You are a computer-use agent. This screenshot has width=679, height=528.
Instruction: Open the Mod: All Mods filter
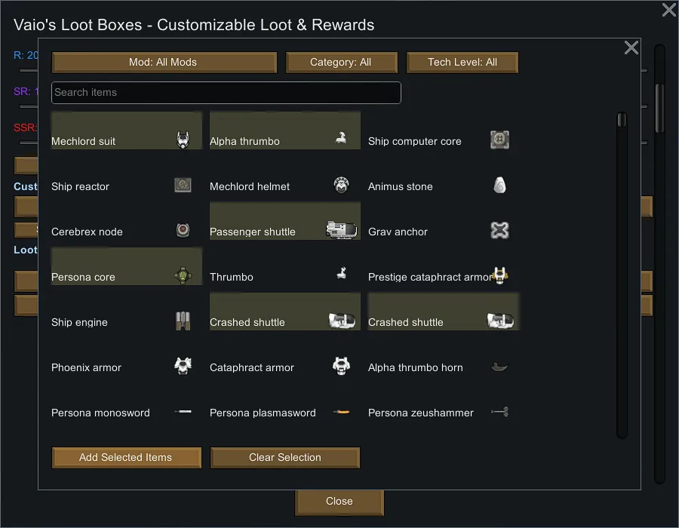(164, 62)
